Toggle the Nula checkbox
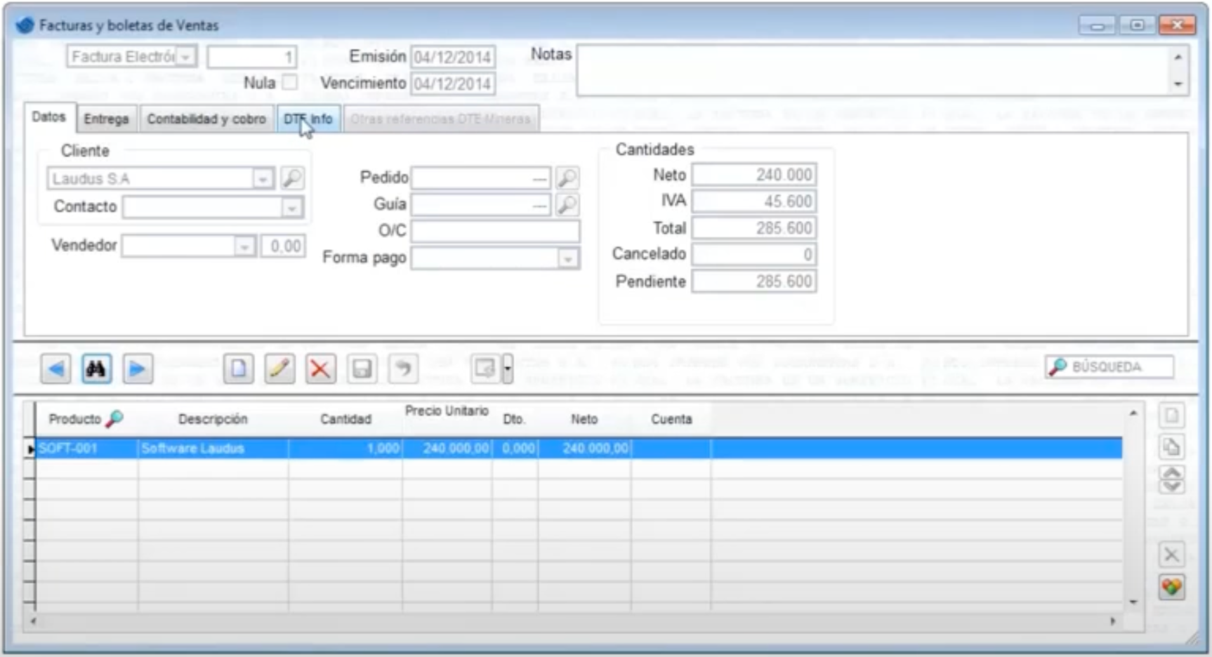Viewport: 1212px width, 657px height. pyautogui.click(x=289, y=82)
